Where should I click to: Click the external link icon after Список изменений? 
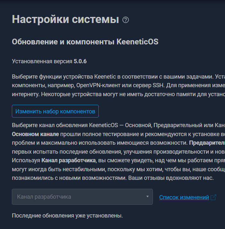(213, 197)
